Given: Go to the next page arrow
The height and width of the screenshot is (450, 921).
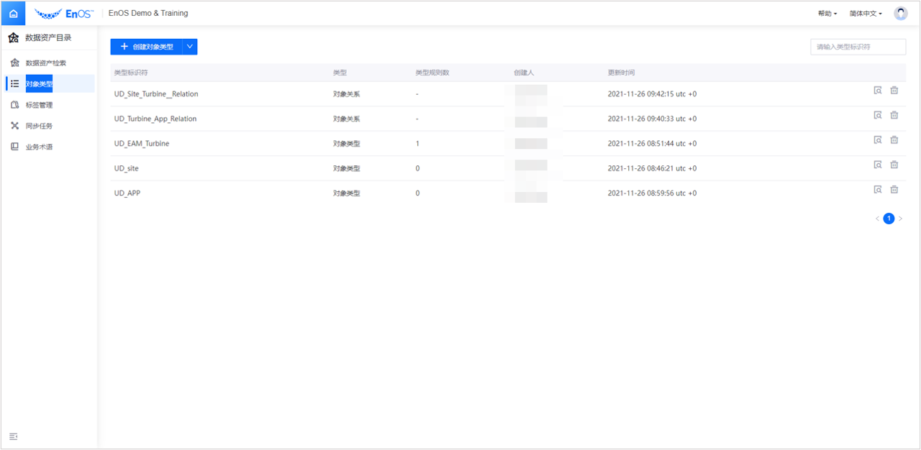Looking at the screenshot, I should pos(901,219).
